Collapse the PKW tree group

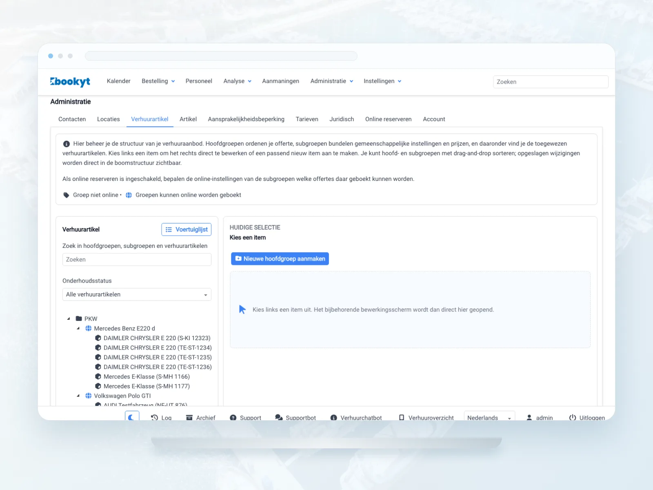(69, 318)
